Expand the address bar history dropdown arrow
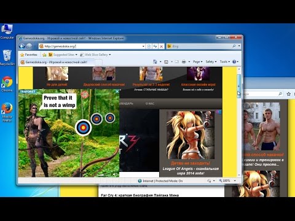 click(143, 46)
